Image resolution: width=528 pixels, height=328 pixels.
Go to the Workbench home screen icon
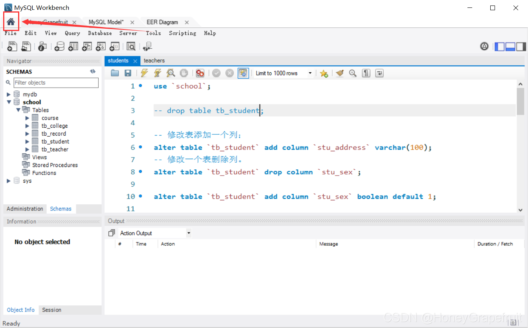click(x=11, y=22)
